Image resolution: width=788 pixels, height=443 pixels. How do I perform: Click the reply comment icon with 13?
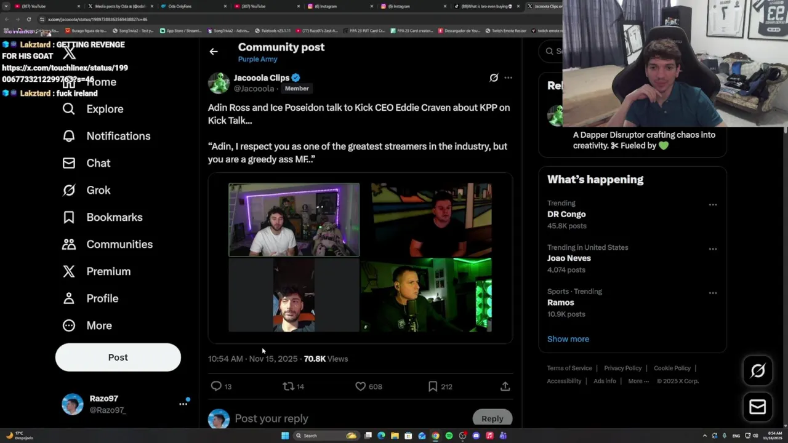tap(216, 386)
